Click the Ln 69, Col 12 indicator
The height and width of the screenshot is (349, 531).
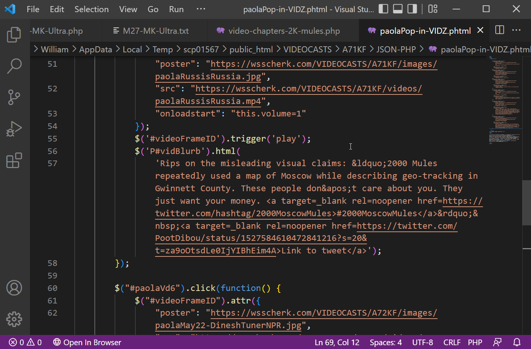[337, 342]
